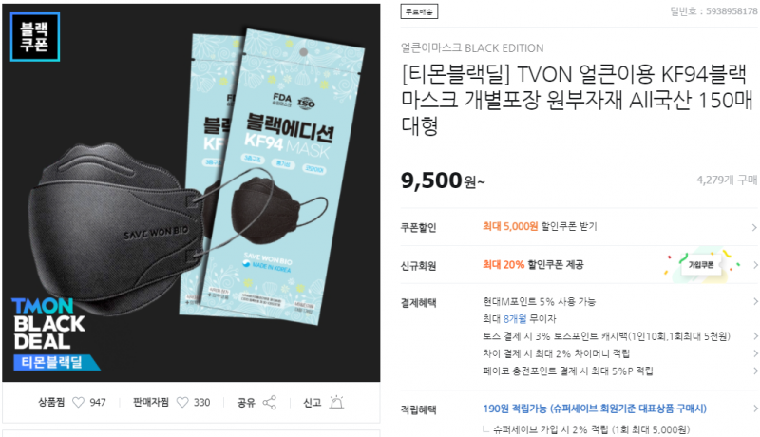Expand the 토스 결제 cashback chevron

(x=755, y=336)
